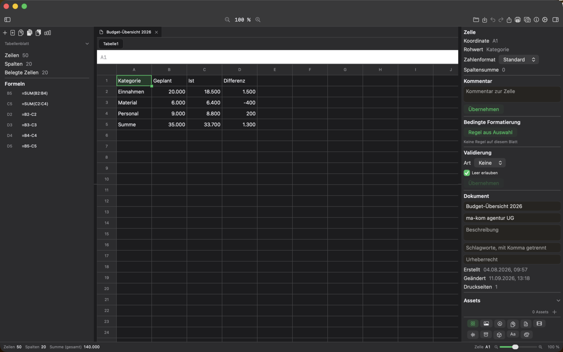Click the 'Kommentar zur Zelle' text field

[512, 94]
